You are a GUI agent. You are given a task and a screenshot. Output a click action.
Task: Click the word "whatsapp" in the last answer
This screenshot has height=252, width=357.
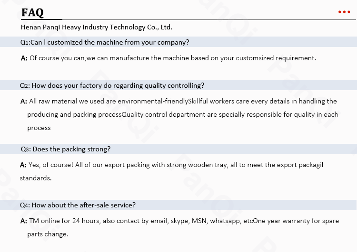[x=226, y=221]
